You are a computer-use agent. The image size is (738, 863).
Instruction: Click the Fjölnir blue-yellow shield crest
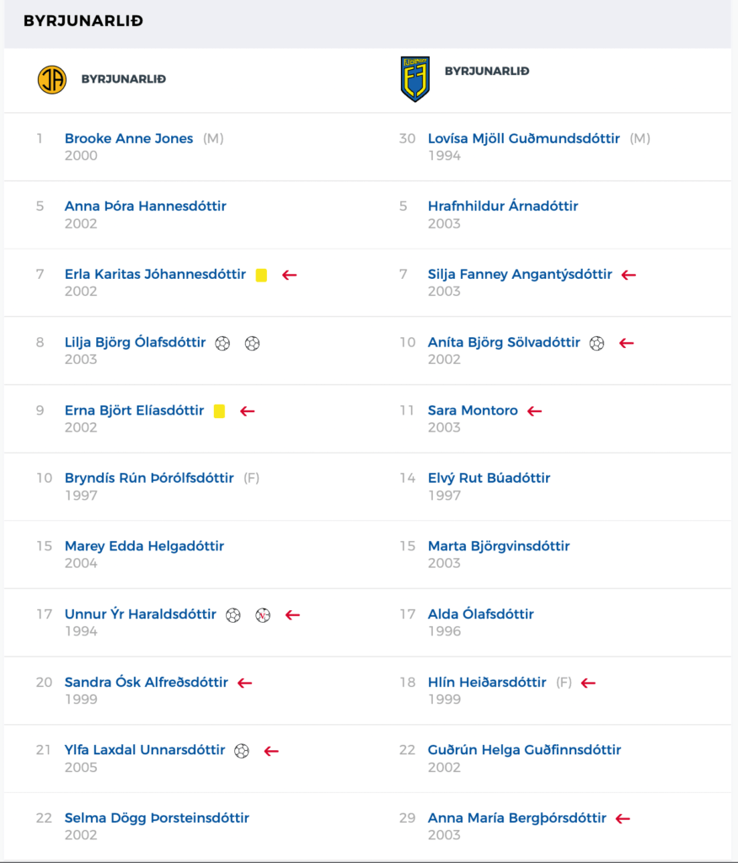pos(415,78)
